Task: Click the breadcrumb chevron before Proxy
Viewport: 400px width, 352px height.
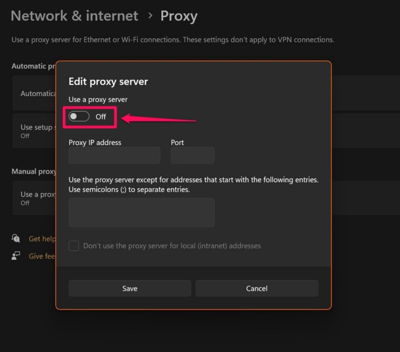Action: point(150,16)
